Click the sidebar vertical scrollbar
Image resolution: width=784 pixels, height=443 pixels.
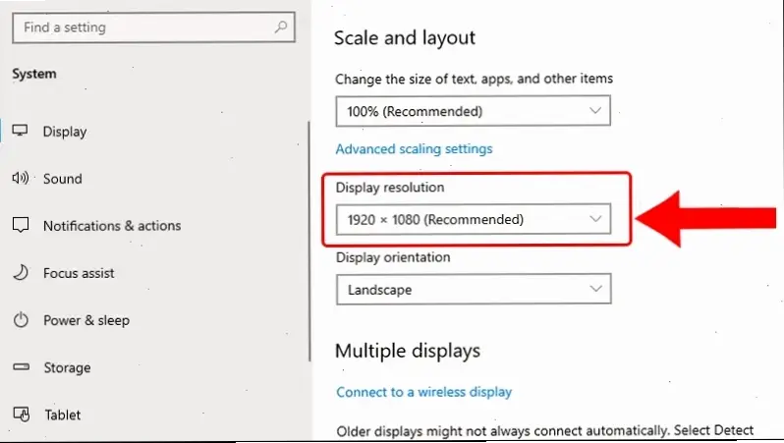(309, 241)
